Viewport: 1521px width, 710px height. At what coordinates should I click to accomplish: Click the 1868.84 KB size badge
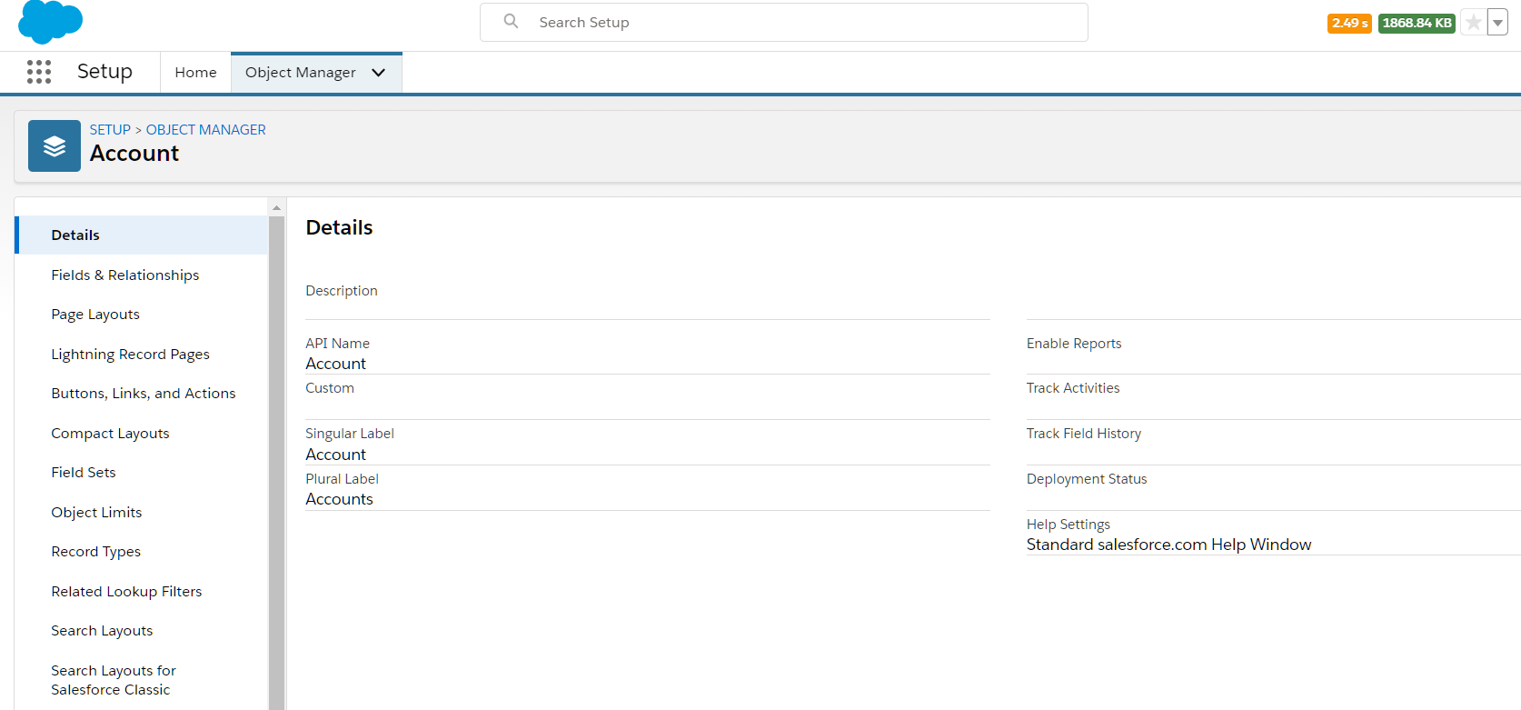click(x=1417, y=23)
